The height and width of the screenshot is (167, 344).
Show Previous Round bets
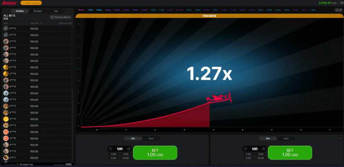click(x=61, y=17)
